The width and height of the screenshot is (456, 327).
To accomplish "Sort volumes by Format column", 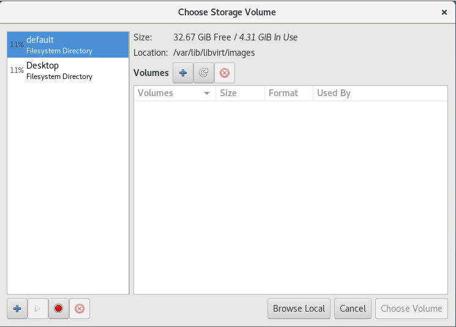I will [289, 93].
